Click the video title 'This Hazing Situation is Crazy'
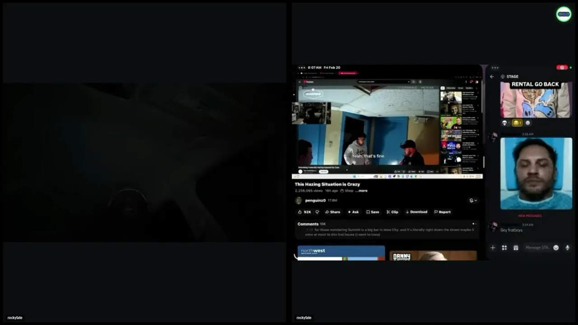 pos(327,184)
